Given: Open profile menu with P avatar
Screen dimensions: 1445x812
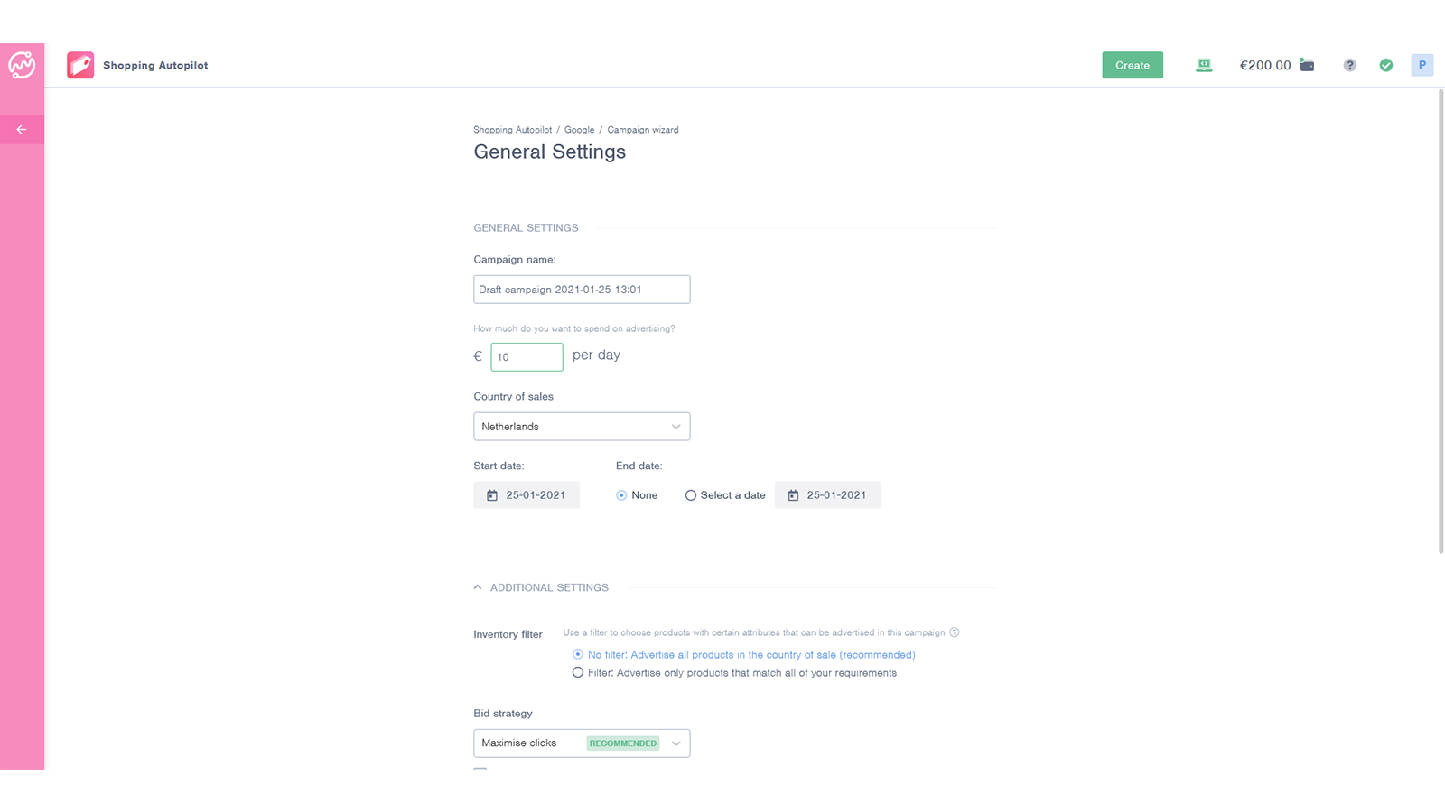Looking at the screenshot, I should [x=1422, y=65].
